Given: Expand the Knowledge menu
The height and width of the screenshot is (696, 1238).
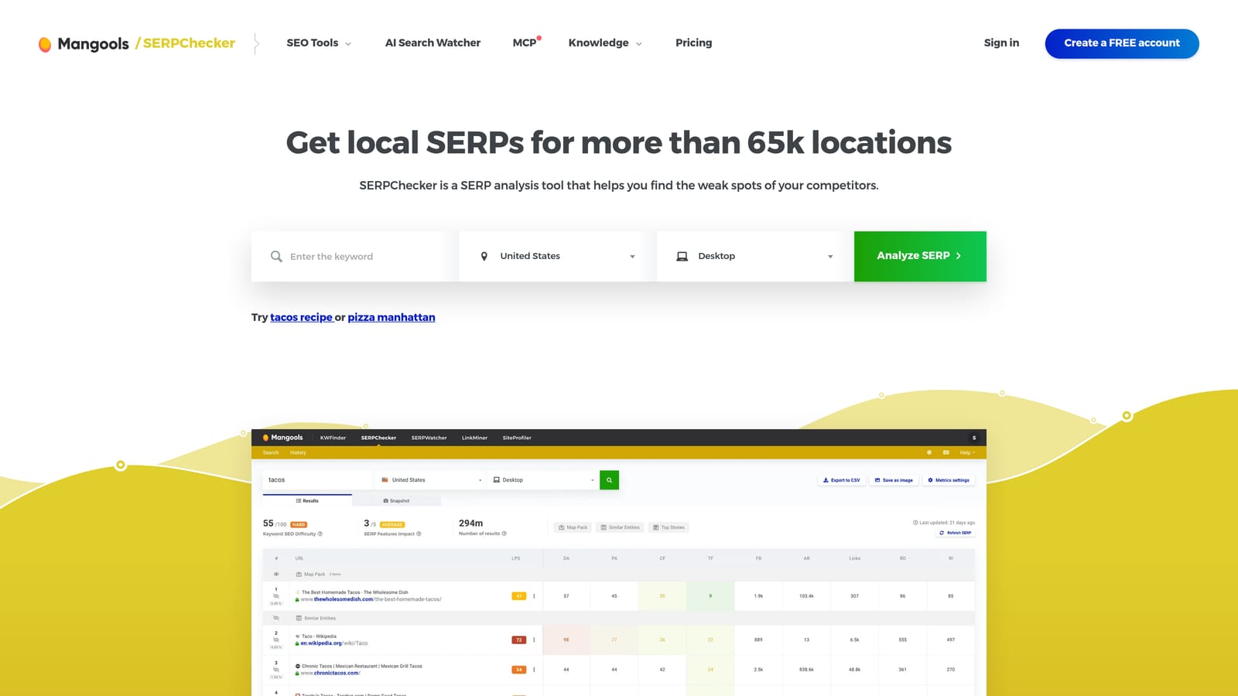Looking at the screenshot, I should click(605, 43).
